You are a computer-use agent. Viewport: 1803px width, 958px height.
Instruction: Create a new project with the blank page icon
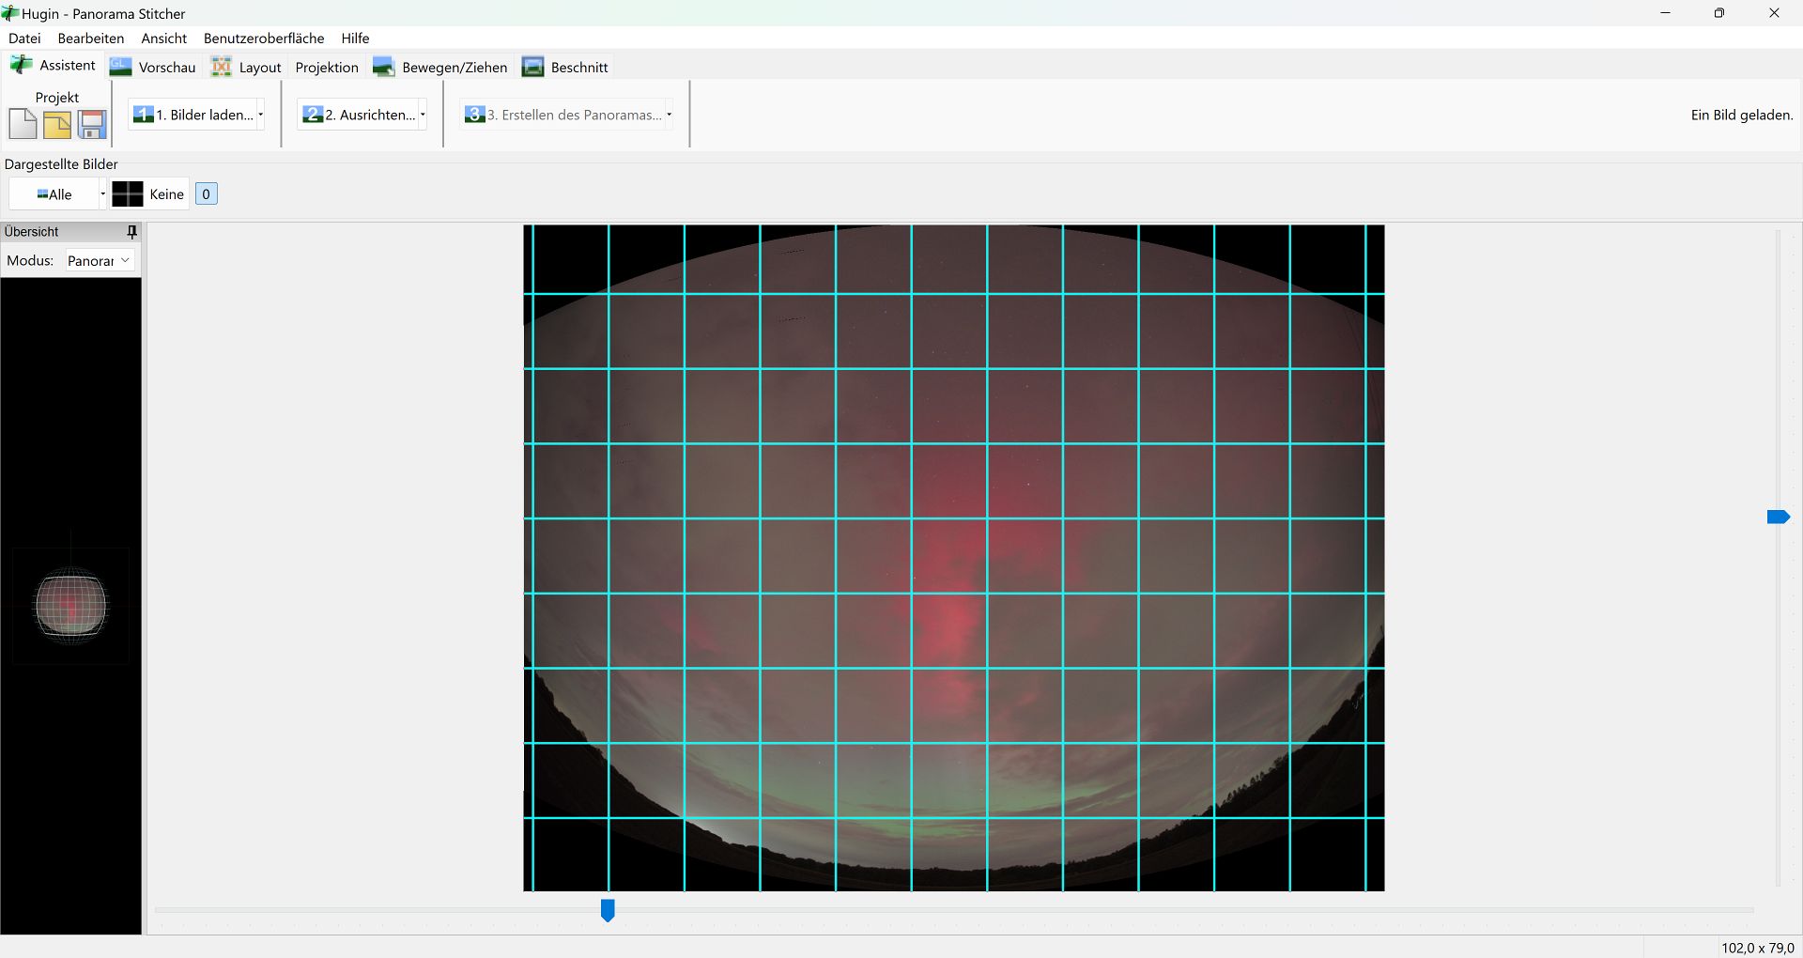point(23,124)
